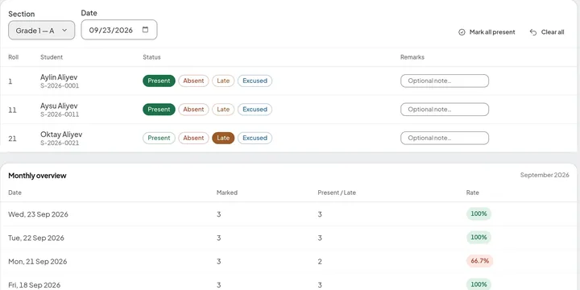Click the Status column header
The image size is (580, 290).
[x=151, y=57]
